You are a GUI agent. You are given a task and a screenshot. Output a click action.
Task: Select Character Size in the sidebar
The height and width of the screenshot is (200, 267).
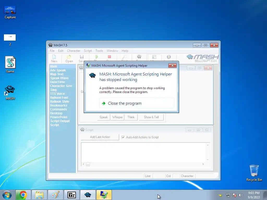(61, 86)
